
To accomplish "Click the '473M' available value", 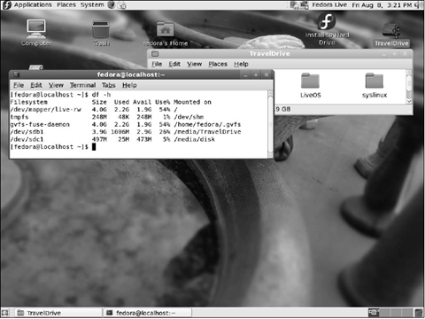I will click(x=144, y=139).
